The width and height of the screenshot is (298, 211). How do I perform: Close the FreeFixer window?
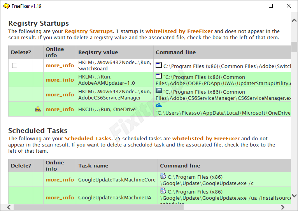[x=289, y=6]
